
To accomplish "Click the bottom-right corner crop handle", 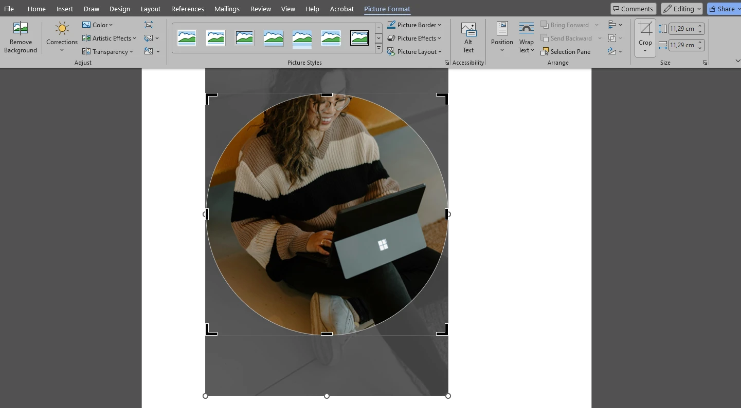I will (x=443, y=330).
